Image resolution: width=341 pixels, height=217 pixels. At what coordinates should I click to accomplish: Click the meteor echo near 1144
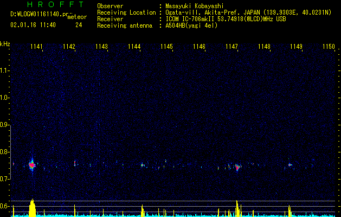click(143, 165)
